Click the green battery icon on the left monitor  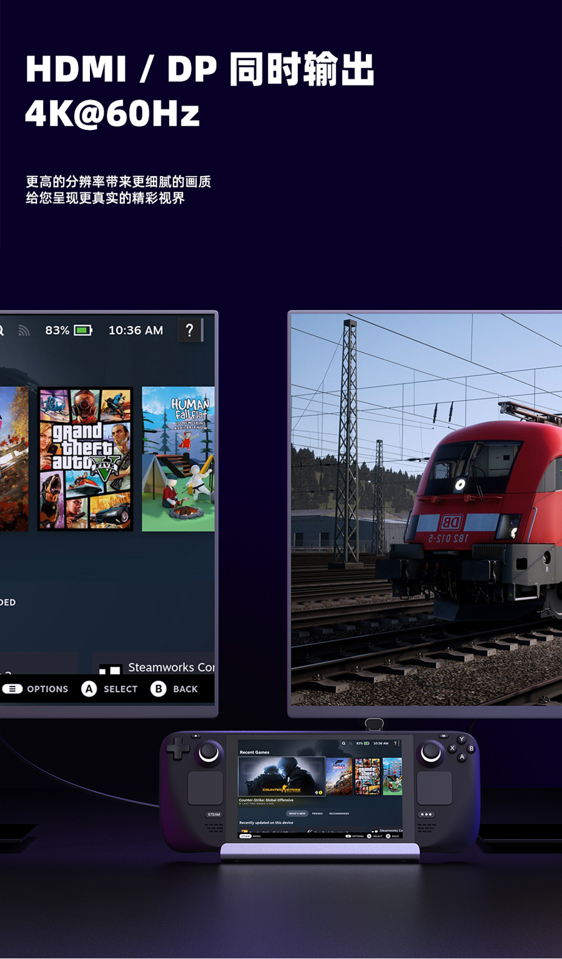(x=83, y=330)
